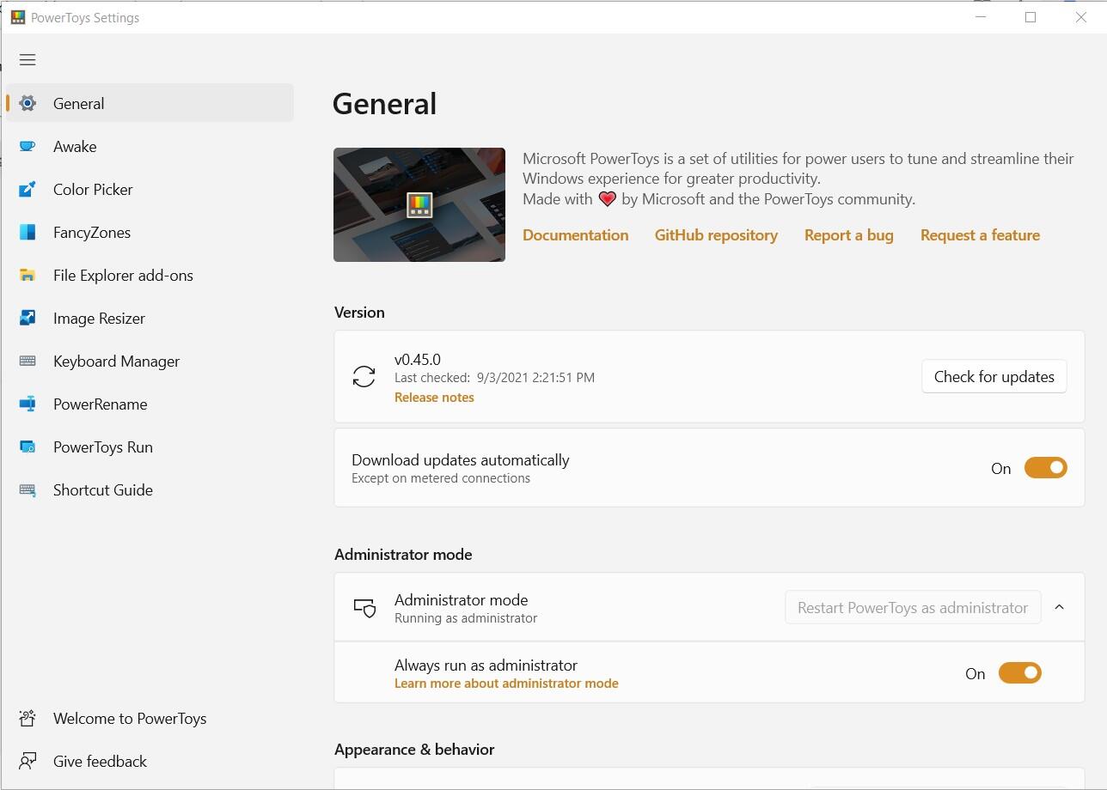Image resolution: width=1107 pixels, height=790 pixels.
Task: Click the Give feedback person icon
Action: [x=28, y=761]
